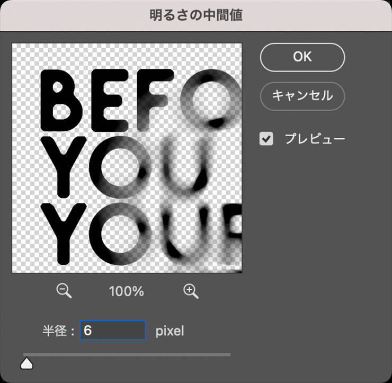Click the zoom out magnifier icon
Screen dimensions: 392x383
[64, 291]
